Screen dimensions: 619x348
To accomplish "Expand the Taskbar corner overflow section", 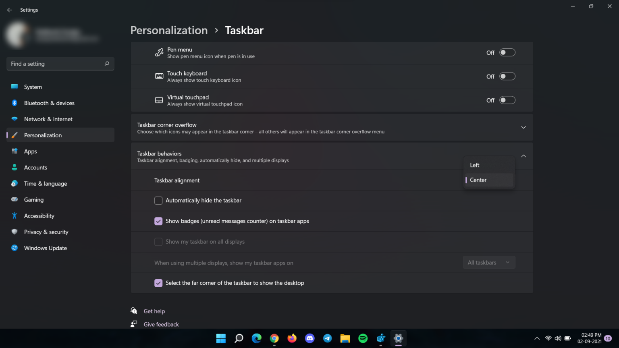I will pos(523,127).
